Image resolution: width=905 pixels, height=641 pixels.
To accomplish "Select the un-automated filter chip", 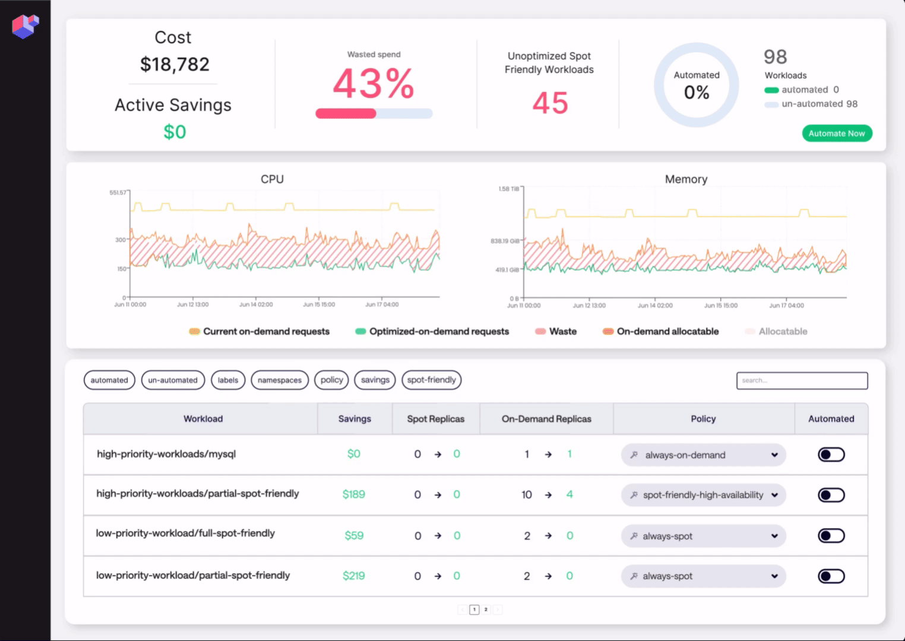I will pos(173,380).
